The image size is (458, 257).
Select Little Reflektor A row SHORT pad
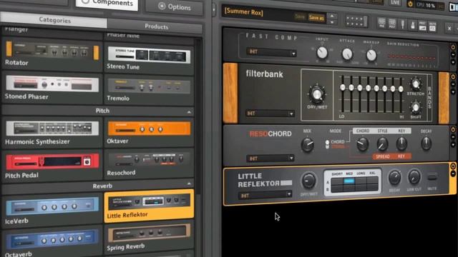(x=337, y=181)
